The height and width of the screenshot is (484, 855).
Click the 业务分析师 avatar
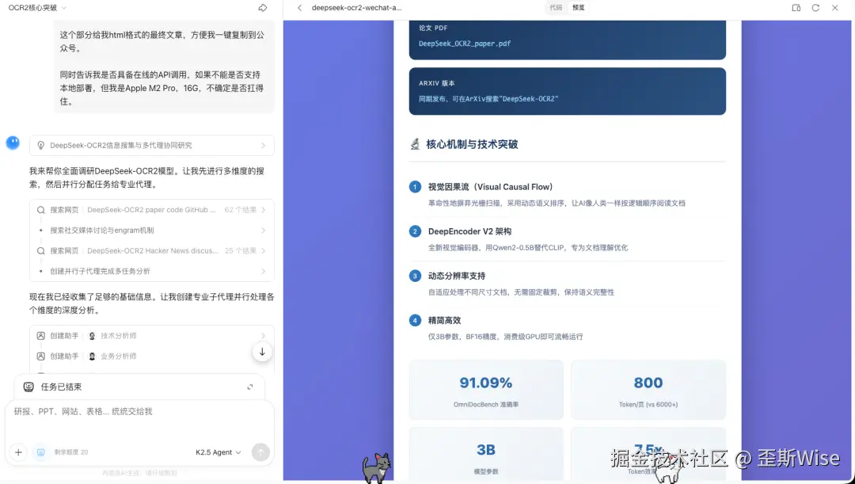(x=92, y=356)
